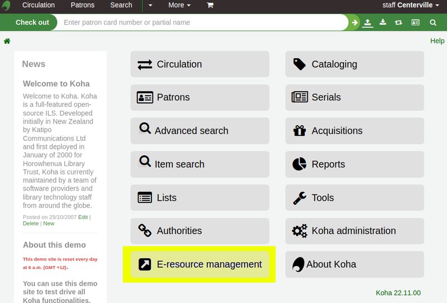Open E-resource management module
This screenshot has height=303, width=447.
pyautogui.click(x=200, y=264)
